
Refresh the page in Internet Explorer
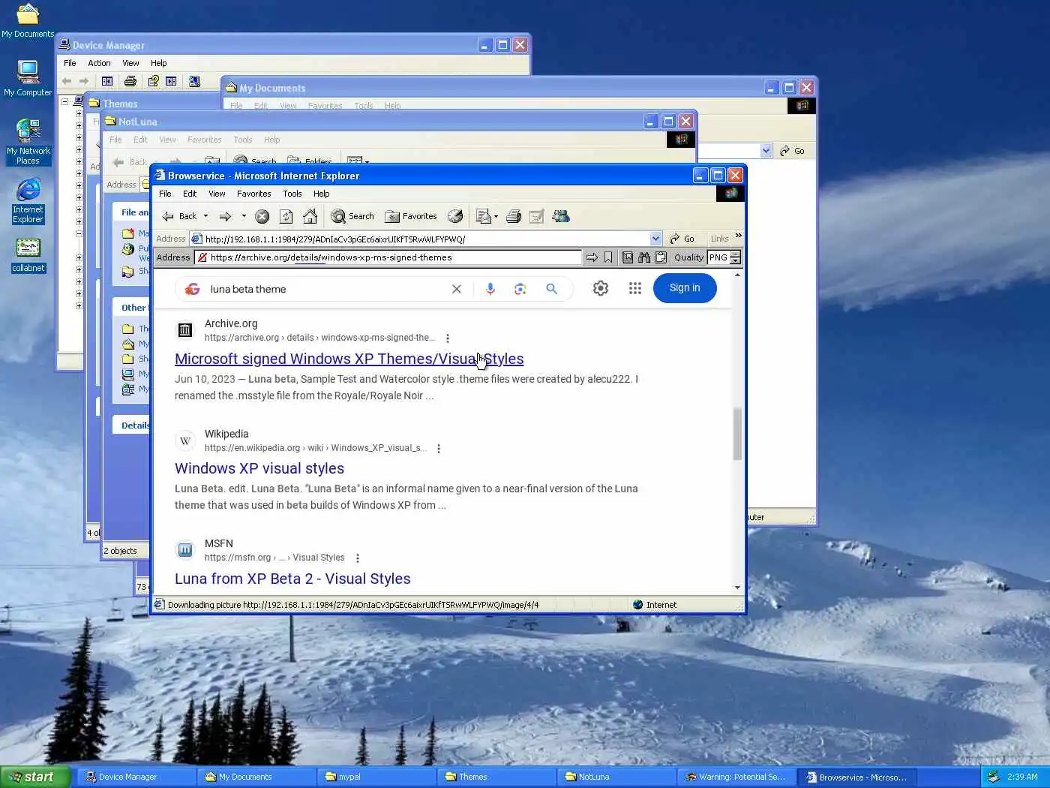point(286,216)
